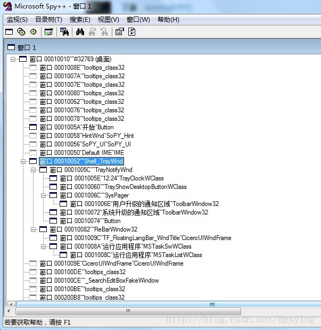Open the Properties toolbar icon
The height and width of the screenshot is (330, 321).
[x=120, y=32]
